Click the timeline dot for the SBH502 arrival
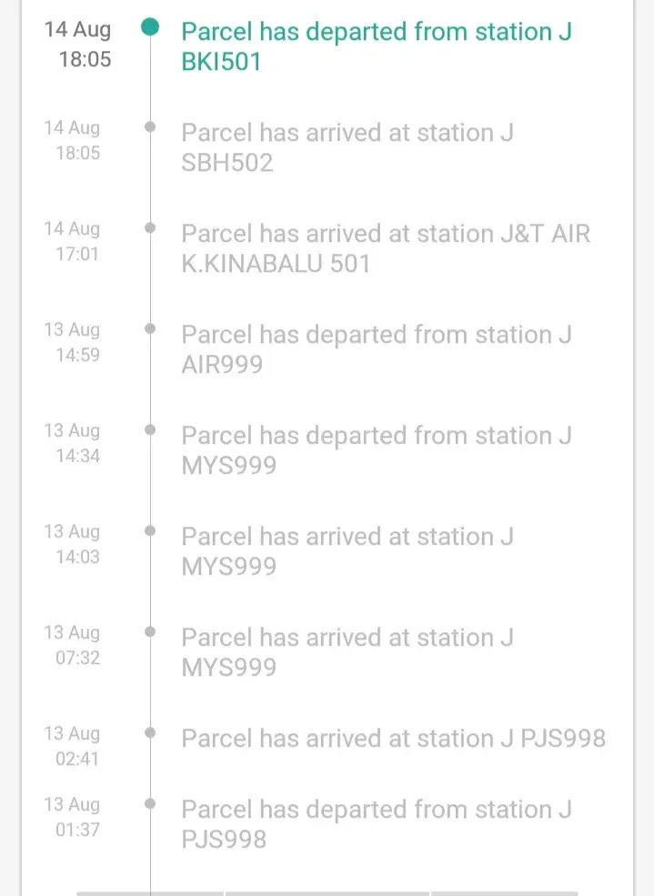The image size is (654, 896). click(150, 127)
